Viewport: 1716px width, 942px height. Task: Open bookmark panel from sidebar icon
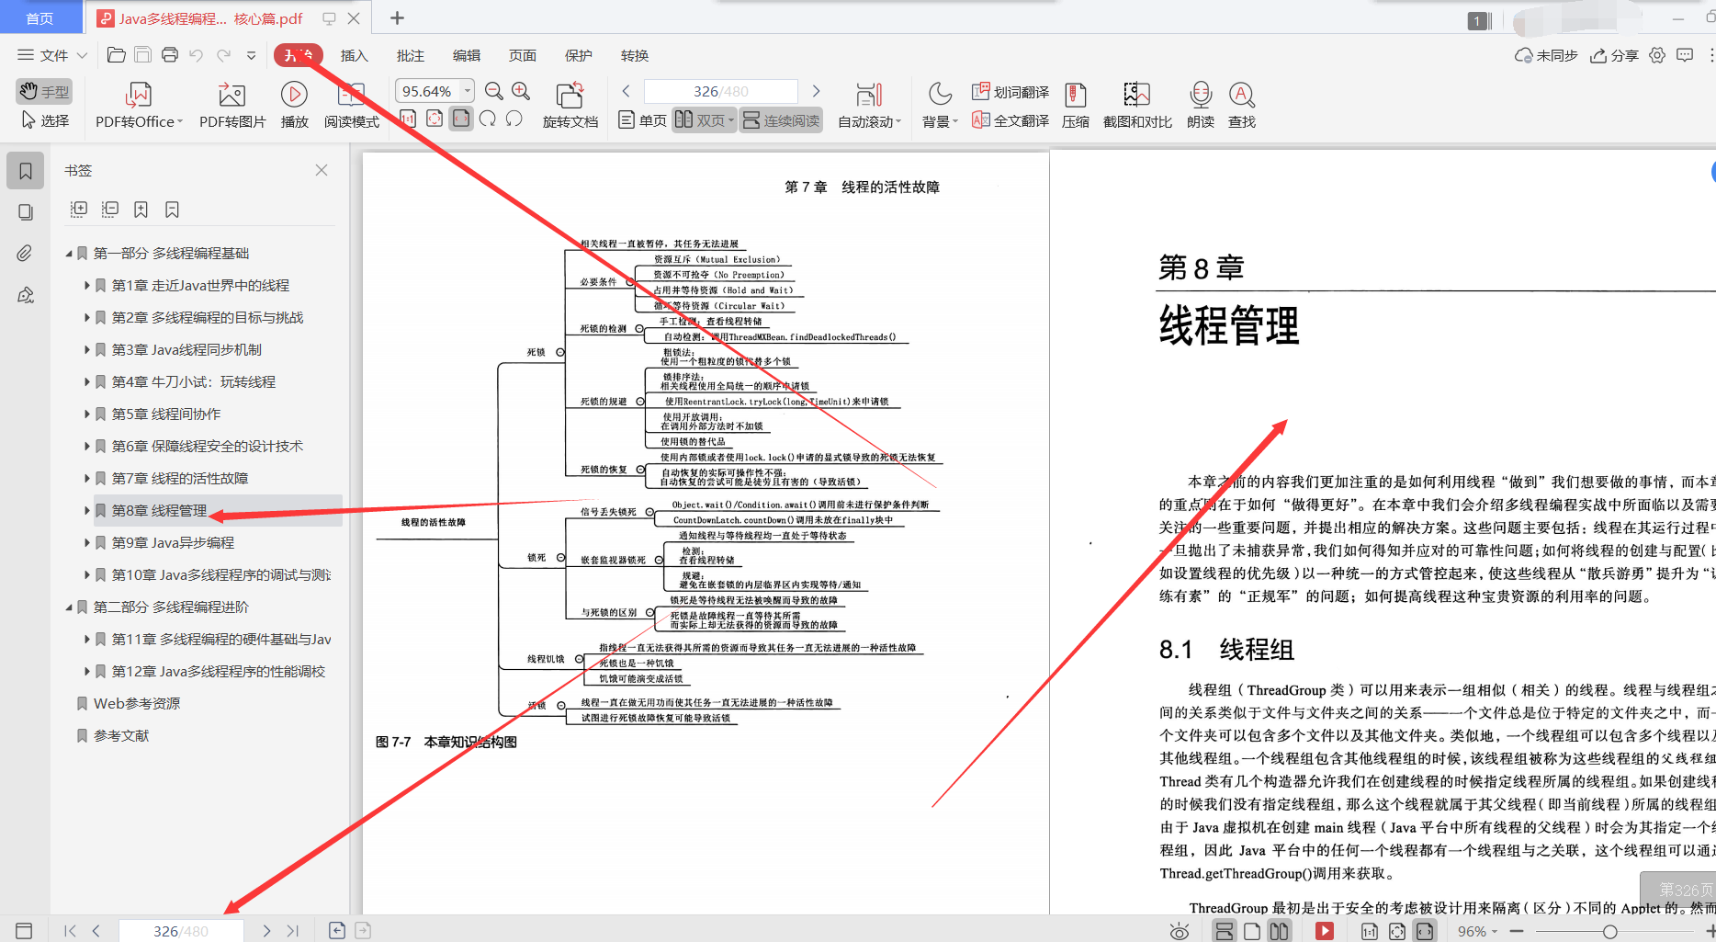26,171
